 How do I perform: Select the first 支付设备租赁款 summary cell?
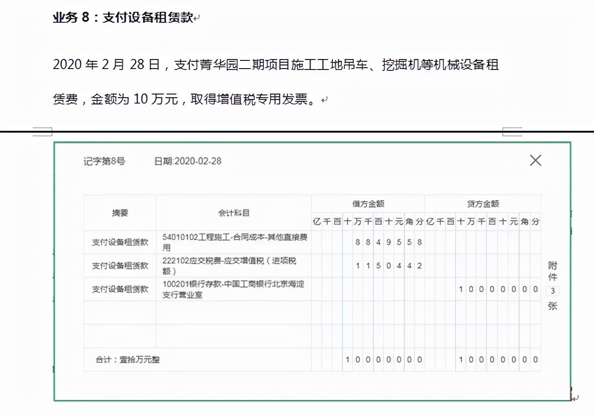119,241
